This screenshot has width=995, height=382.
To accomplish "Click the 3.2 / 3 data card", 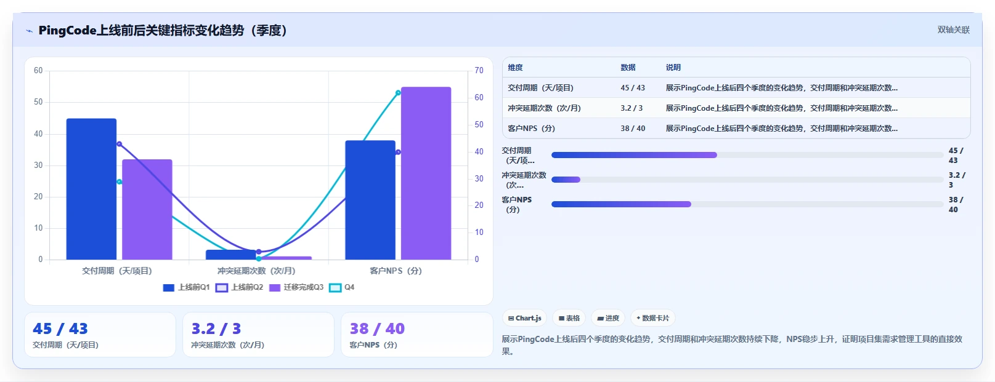I will click(258, 335).
